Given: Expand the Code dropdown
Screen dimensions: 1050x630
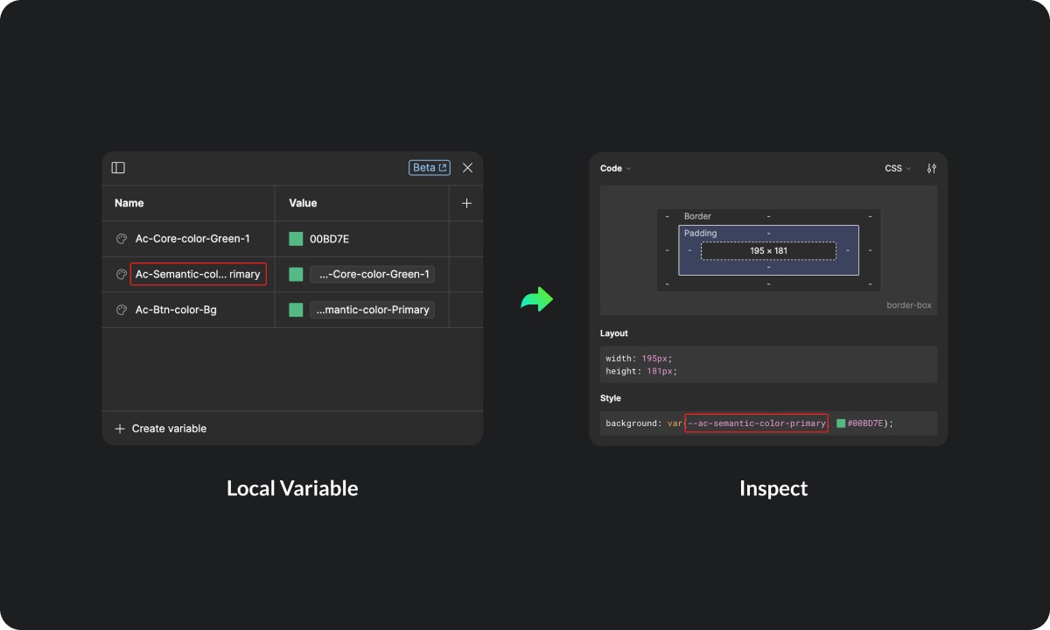Looking at the screenshot, I should 615,169.
